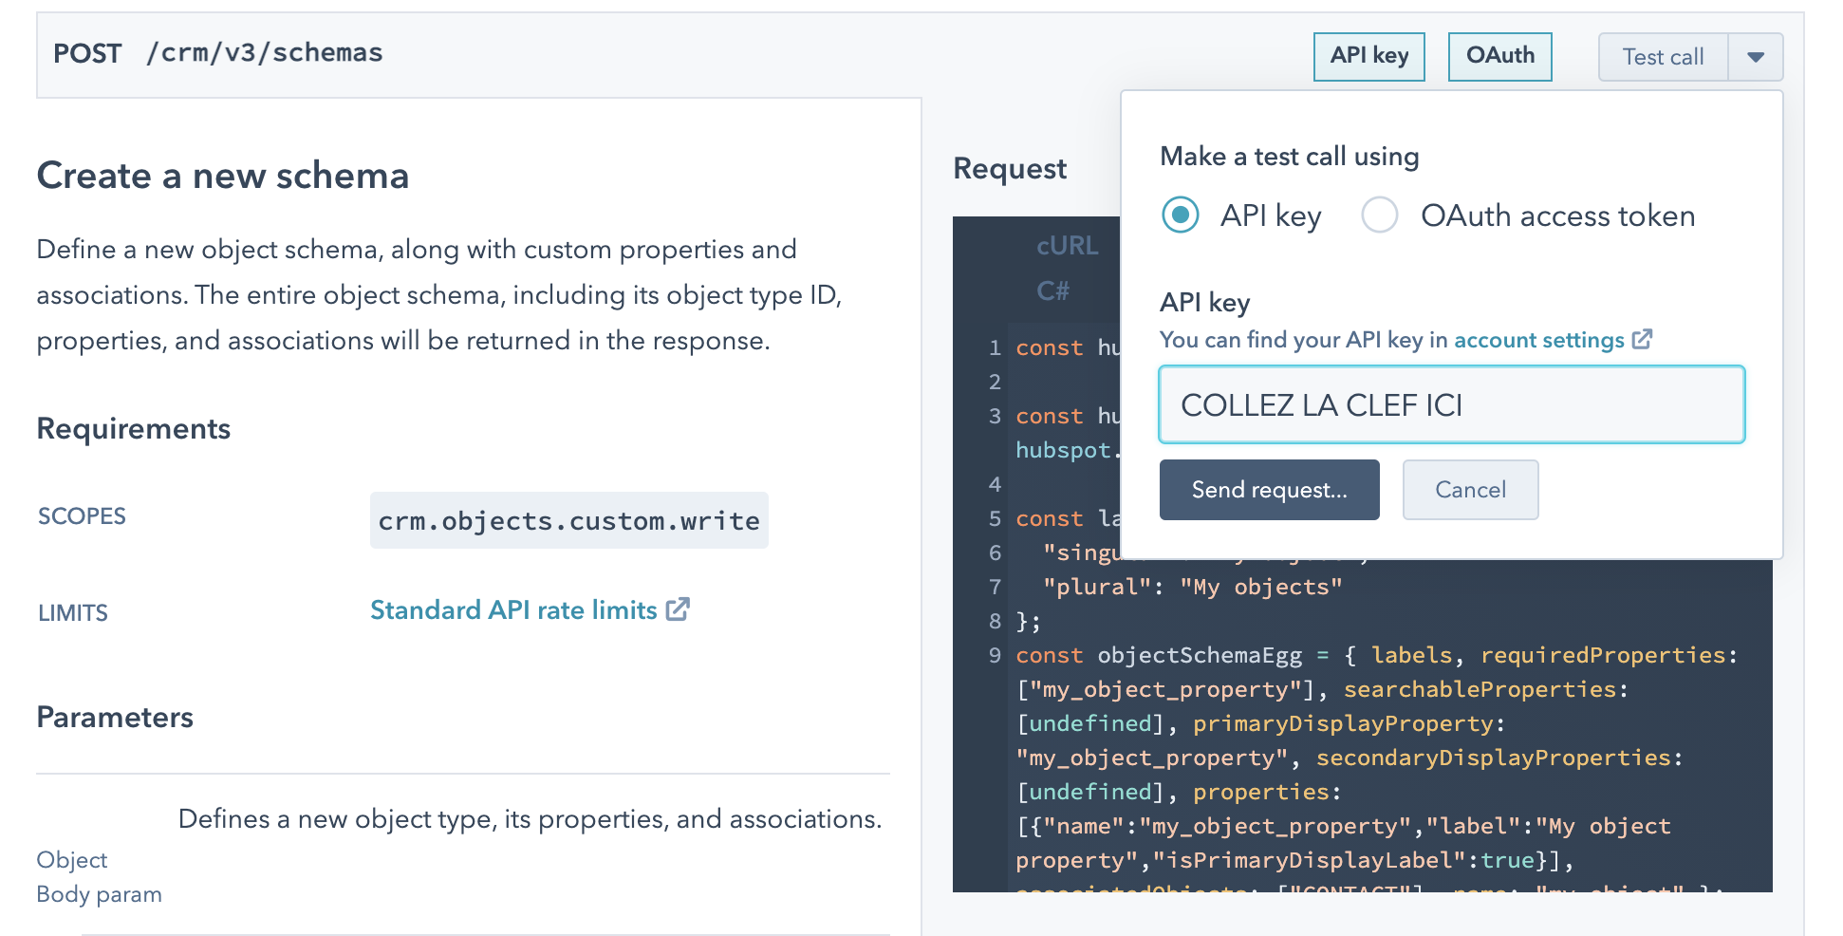Click the API key input field reading COLLEZ LA CLEF ICI

[x=1451, y=404]
